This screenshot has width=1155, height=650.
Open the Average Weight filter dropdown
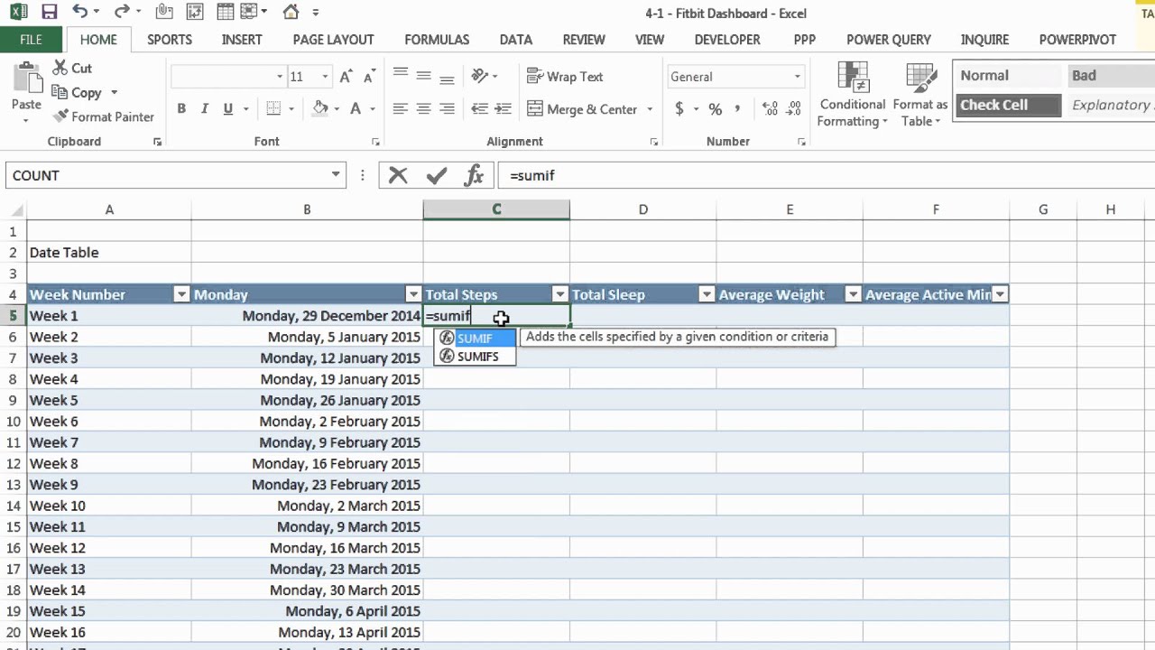tap(853, 294)
